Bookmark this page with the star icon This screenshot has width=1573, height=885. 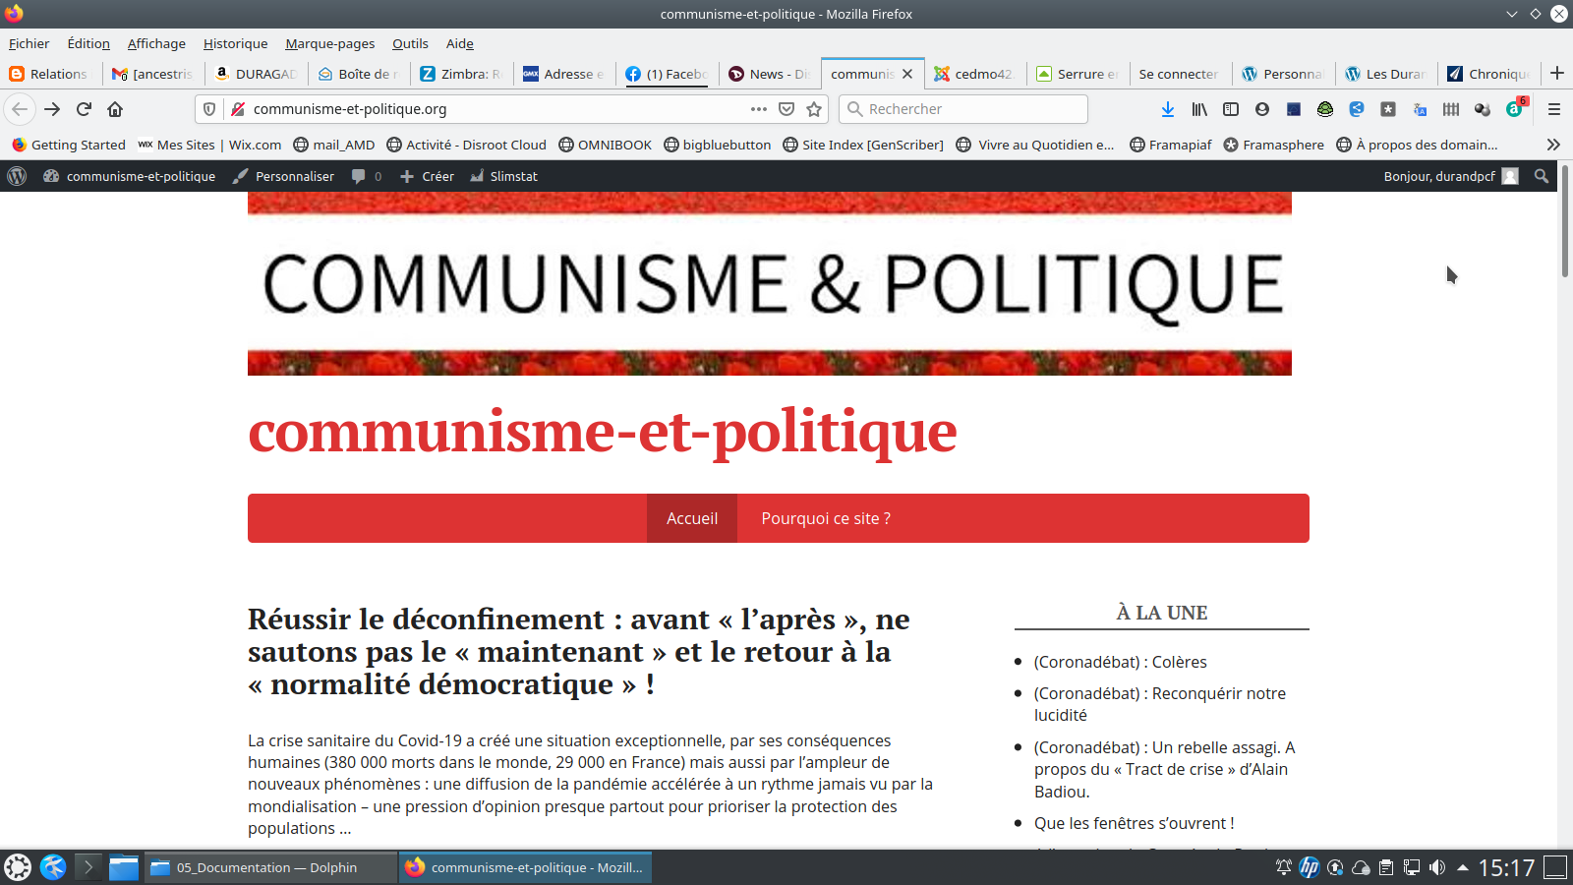coord(814,109)
